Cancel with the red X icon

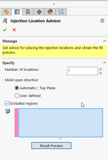[x=14, y=30]
